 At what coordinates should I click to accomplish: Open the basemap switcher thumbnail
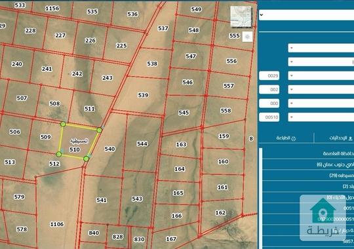pyautogui.click(x=241, y=16)
